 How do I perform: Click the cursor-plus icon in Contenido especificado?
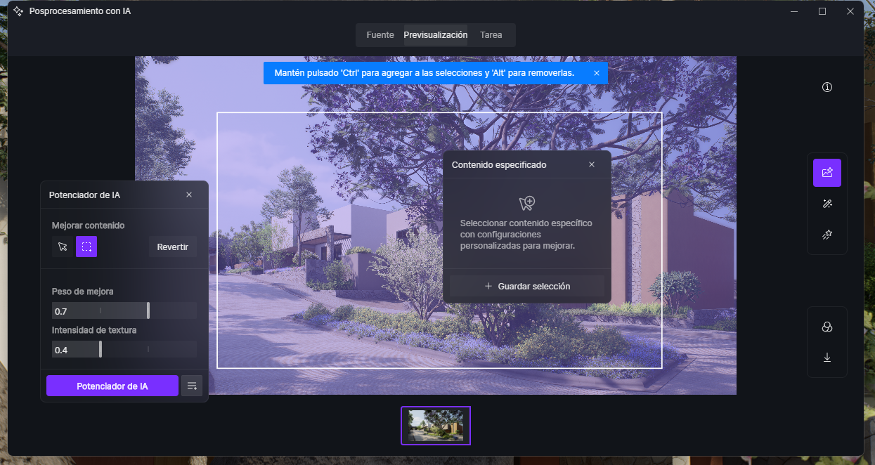click(526, 204)
